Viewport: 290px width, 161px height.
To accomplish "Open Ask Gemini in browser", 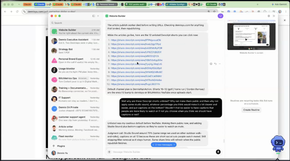I will pos(279,4).
